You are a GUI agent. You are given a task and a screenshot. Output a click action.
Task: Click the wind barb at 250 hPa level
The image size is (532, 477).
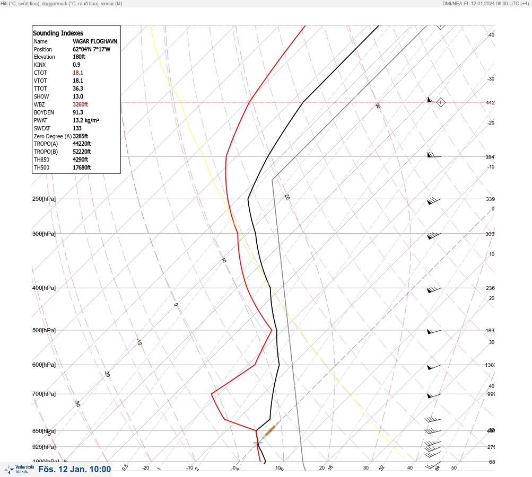(x=434, y=201)
